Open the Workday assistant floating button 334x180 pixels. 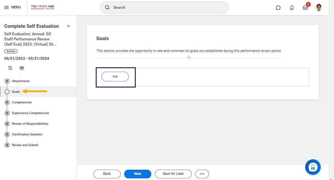[x=313, y=167]
